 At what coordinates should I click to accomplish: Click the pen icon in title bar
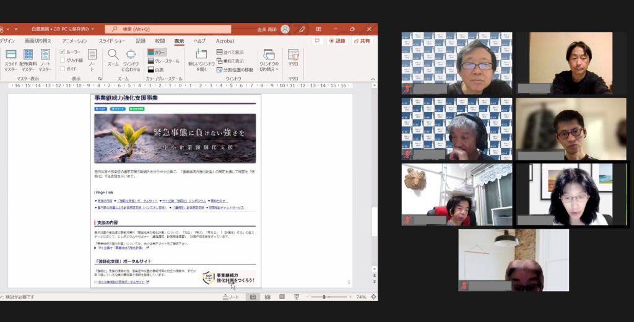302,29
